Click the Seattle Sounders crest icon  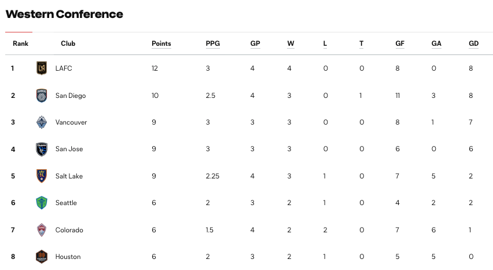(x=41, y=203)
